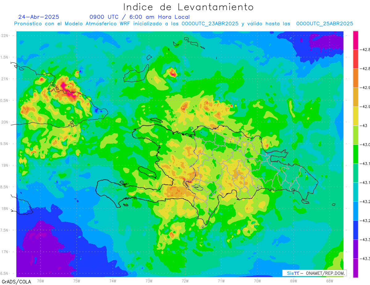Select the date label "24-Abr-2025"
The height and width of the screenshot is (285, 370).
click(x=39, y=17)
